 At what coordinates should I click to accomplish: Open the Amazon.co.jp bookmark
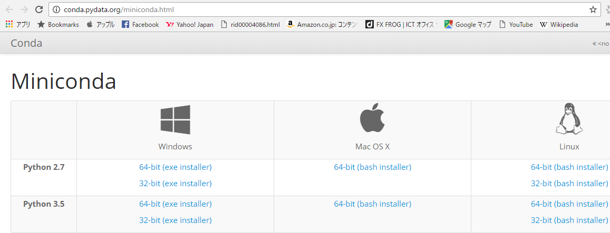[322, 24]
